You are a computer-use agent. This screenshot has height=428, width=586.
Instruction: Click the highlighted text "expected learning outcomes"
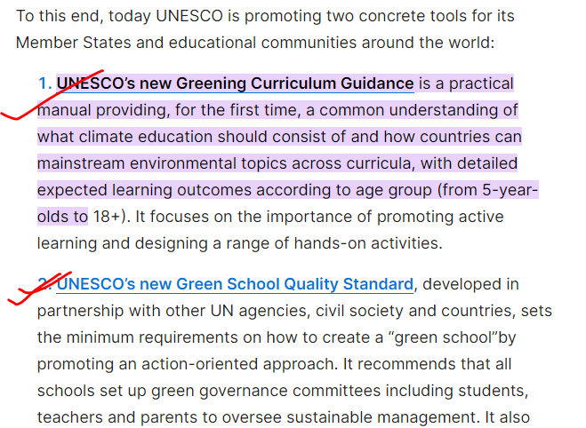[144, 190]
